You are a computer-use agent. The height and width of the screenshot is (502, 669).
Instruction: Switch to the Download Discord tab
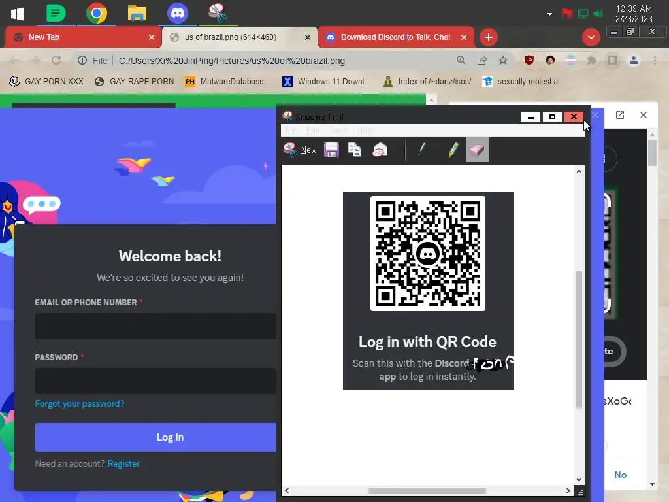(x=395, y=37)
